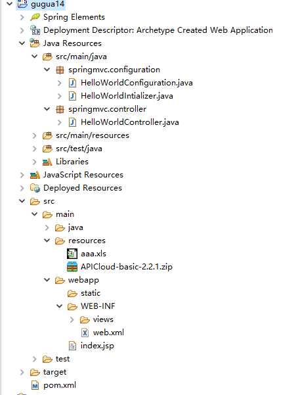The width and height of the screenshot is (296, 395).
Task: Click the web.xml file icon
Action: (85, 333)
